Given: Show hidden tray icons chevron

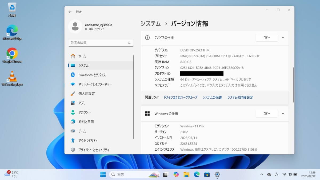Looking at the screenshot, I should point(262,174).
